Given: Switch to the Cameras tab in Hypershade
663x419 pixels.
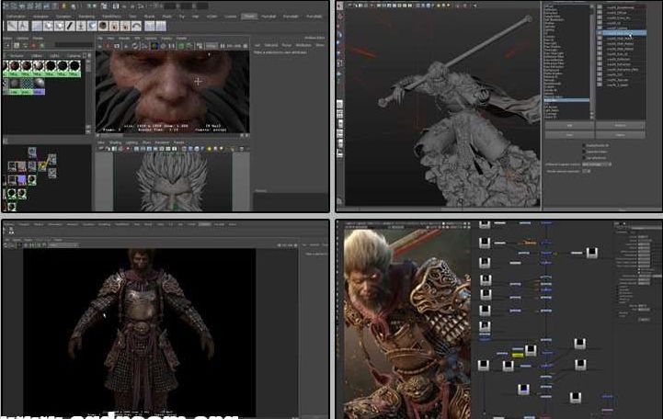Looking at the screenshot, I should [74, 56].
